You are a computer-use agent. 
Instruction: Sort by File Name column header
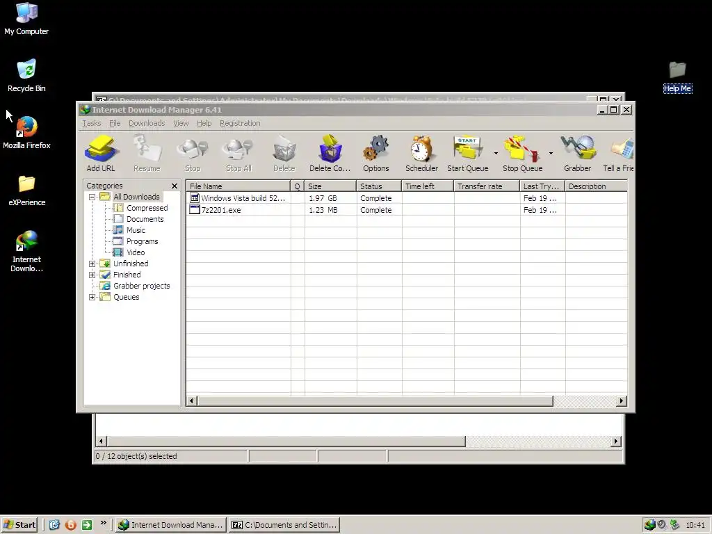(238, 186)
